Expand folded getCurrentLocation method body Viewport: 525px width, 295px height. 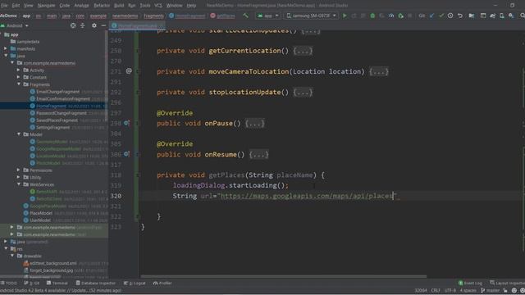point(303,51)
